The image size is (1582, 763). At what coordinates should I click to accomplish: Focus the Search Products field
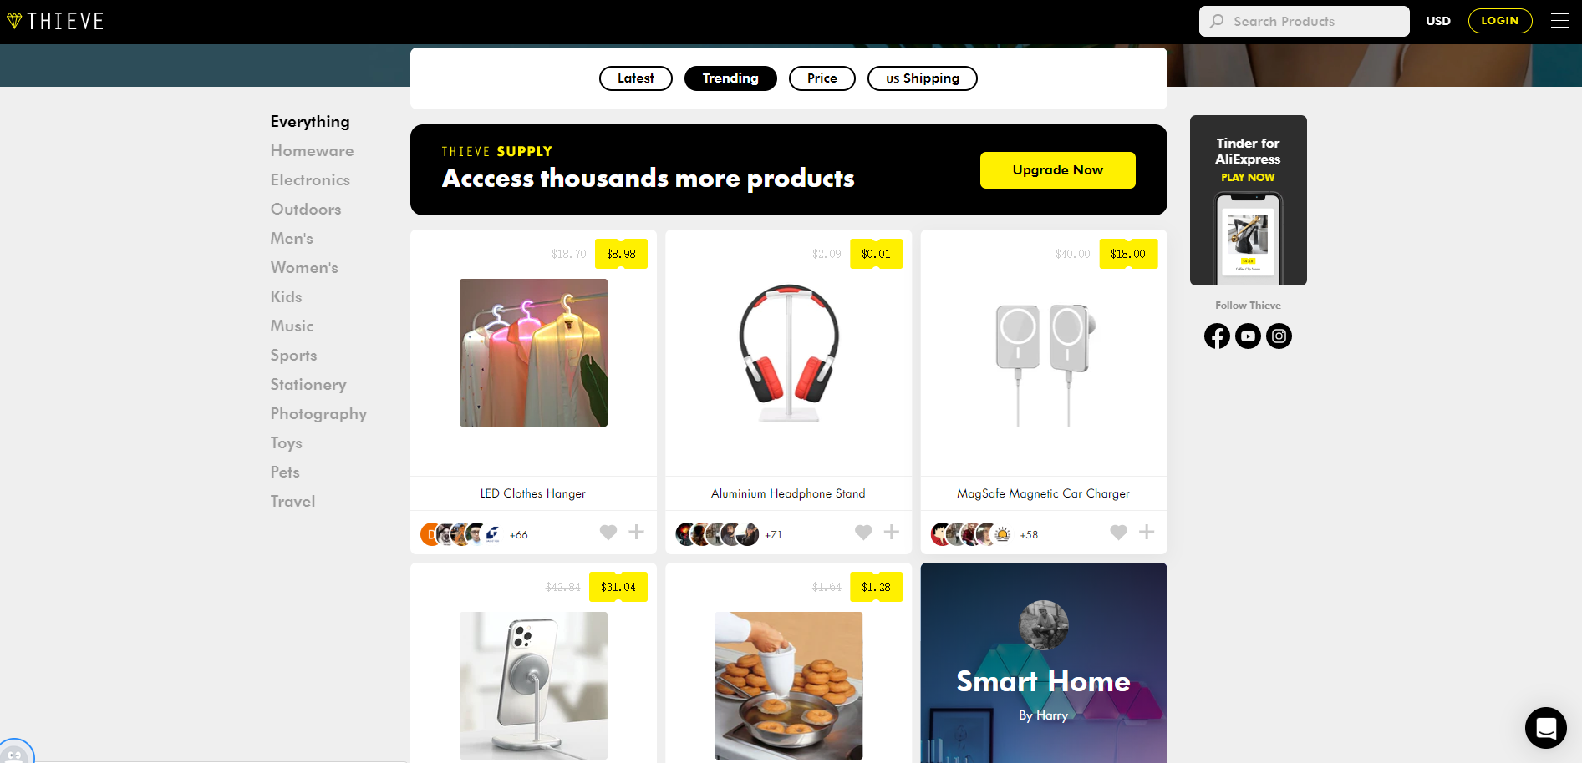(1304, 21)
